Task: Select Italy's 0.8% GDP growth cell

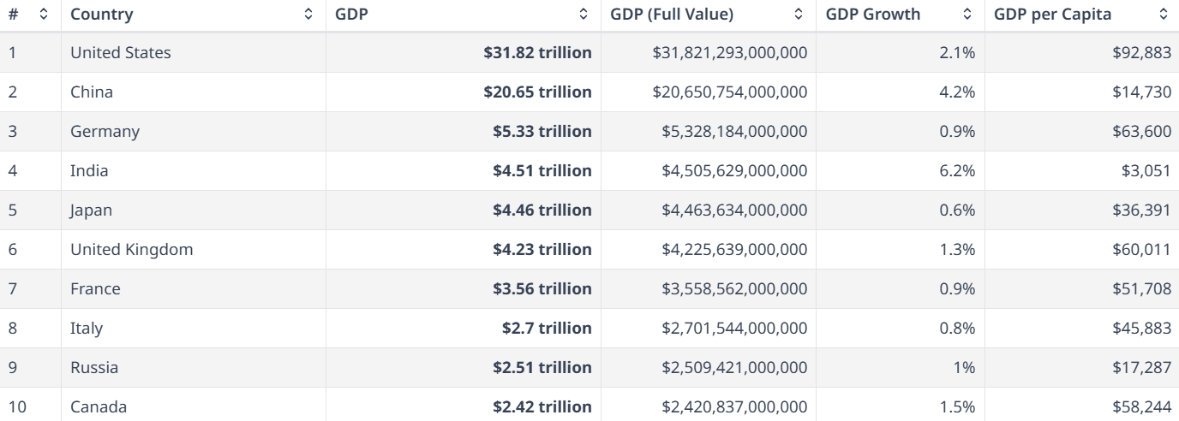Action: [956, 329]
